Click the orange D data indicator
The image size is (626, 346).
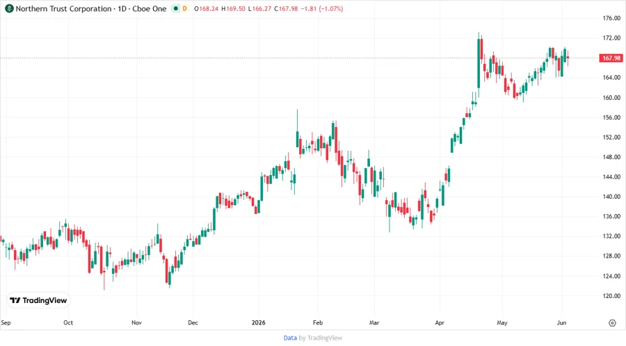point(184,8)
